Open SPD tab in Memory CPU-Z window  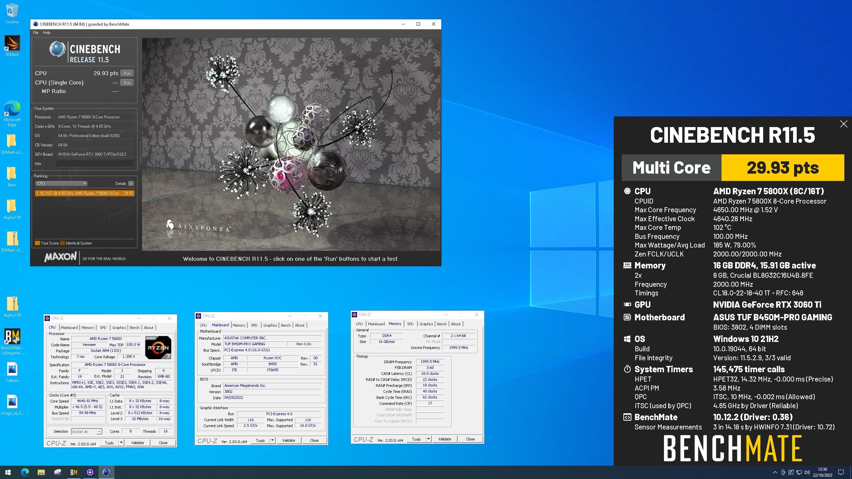(410, 324)
